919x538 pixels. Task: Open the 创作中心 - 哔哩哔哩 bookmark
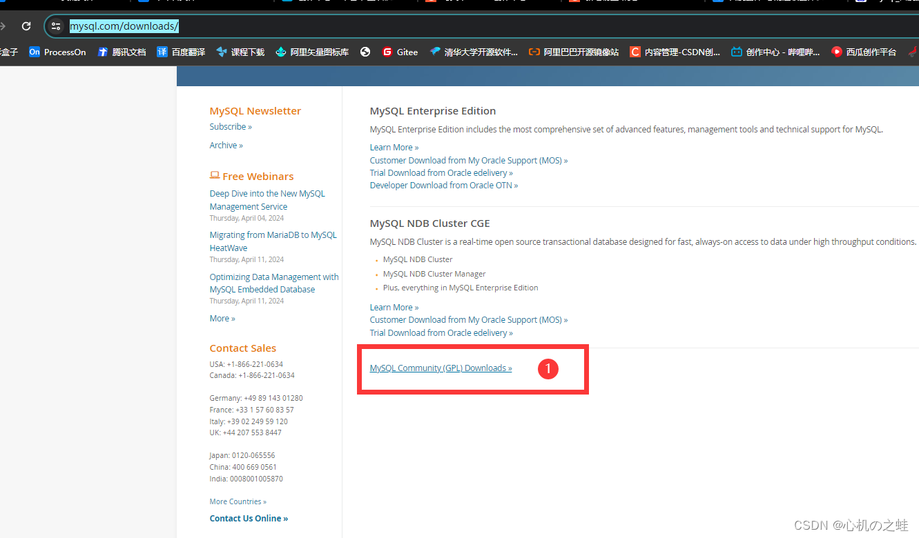coord(776,52)
